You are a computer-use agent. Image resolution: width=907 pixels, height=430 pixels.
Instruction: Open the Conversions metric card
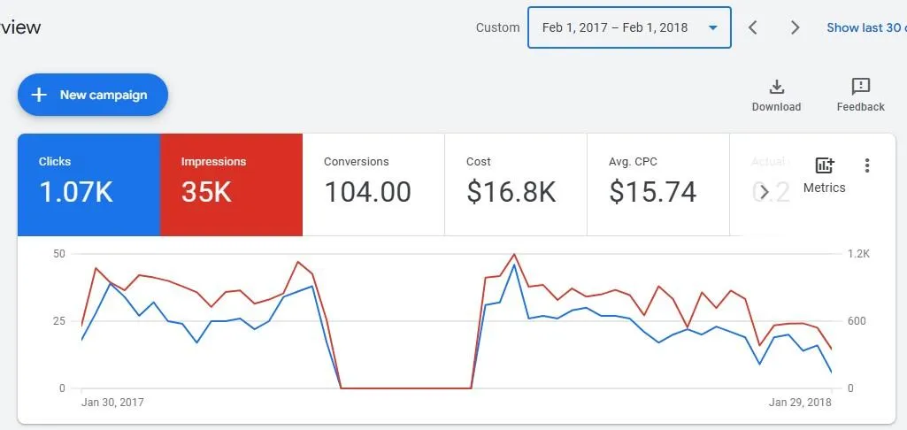pyautogui.click(x=373, y=185)
